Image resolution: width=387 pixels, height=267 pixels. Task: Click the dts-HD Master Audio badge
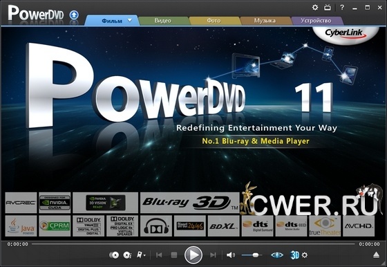click(291, 226)
